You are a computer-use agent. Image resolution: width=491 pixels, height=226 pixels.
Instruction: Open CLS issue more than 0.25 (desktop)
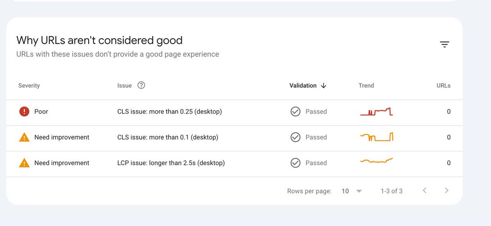[x=169, y=111]
